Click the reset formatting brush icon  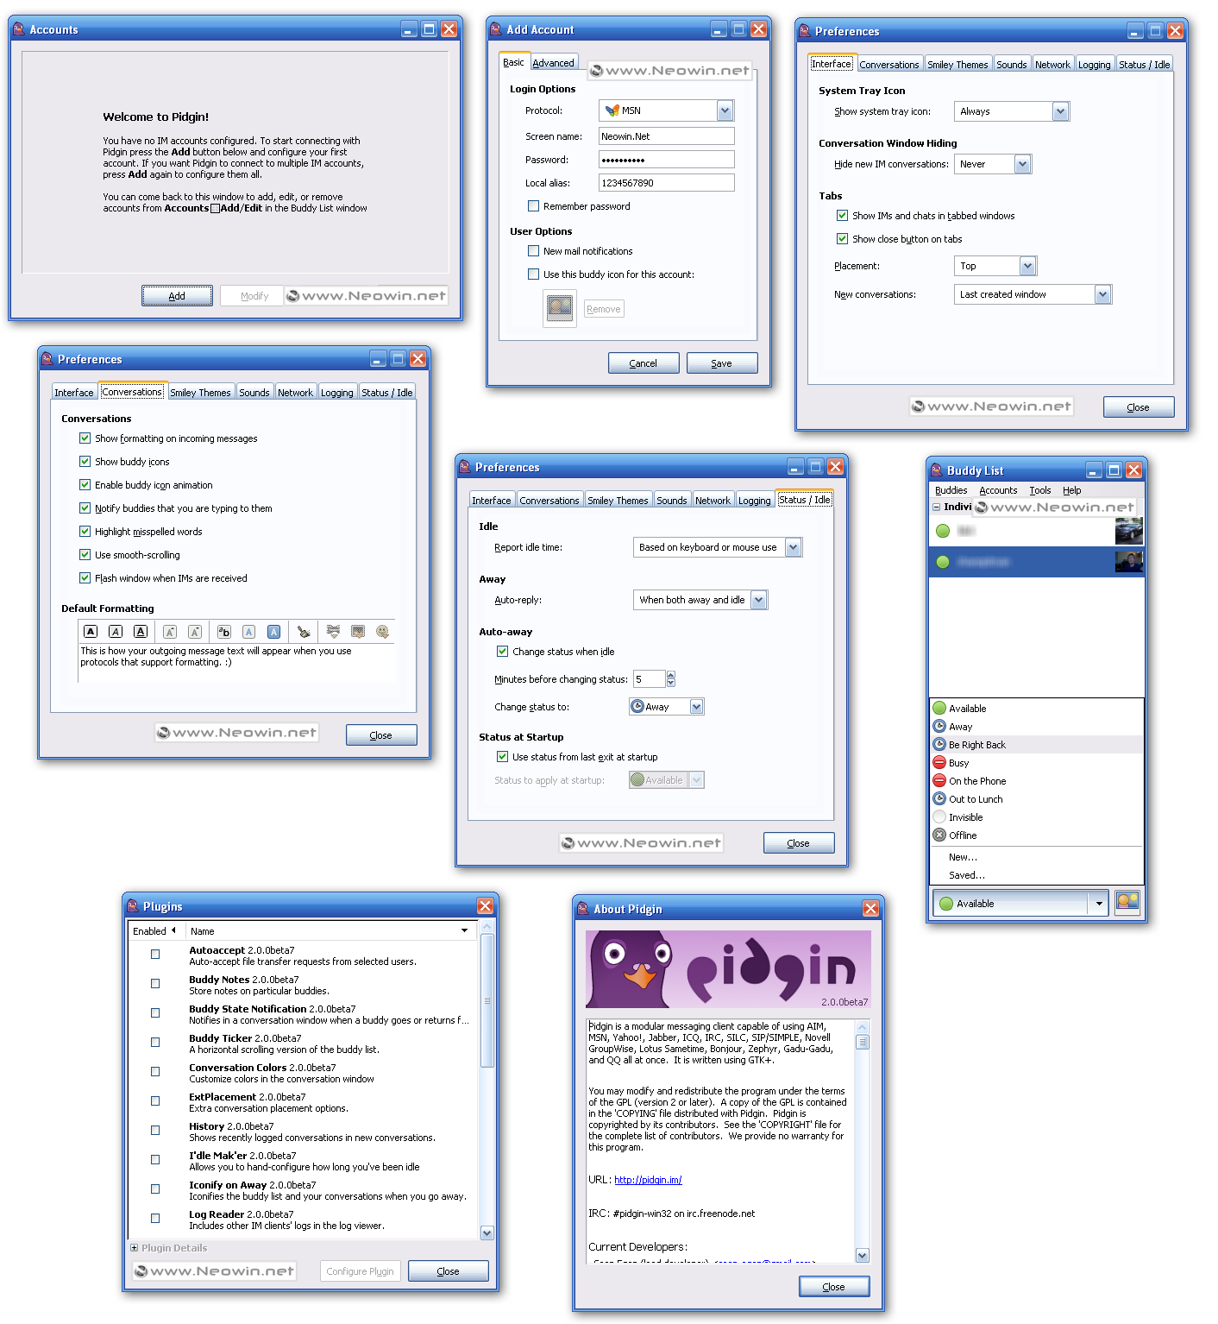point(304,632)
